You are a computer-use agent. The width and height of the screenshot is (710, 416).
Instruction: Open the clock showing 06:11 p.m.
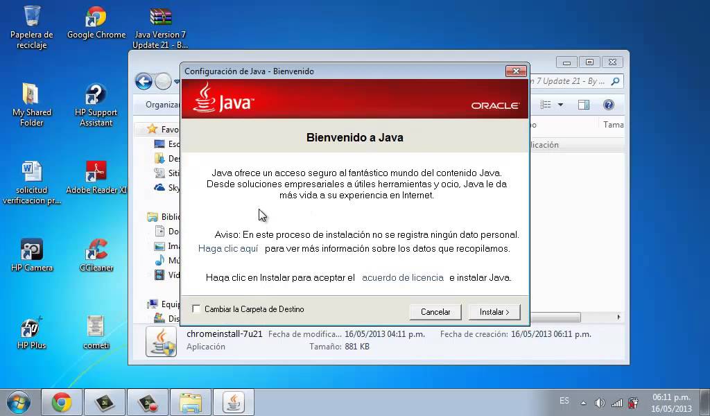coord(671,403)
